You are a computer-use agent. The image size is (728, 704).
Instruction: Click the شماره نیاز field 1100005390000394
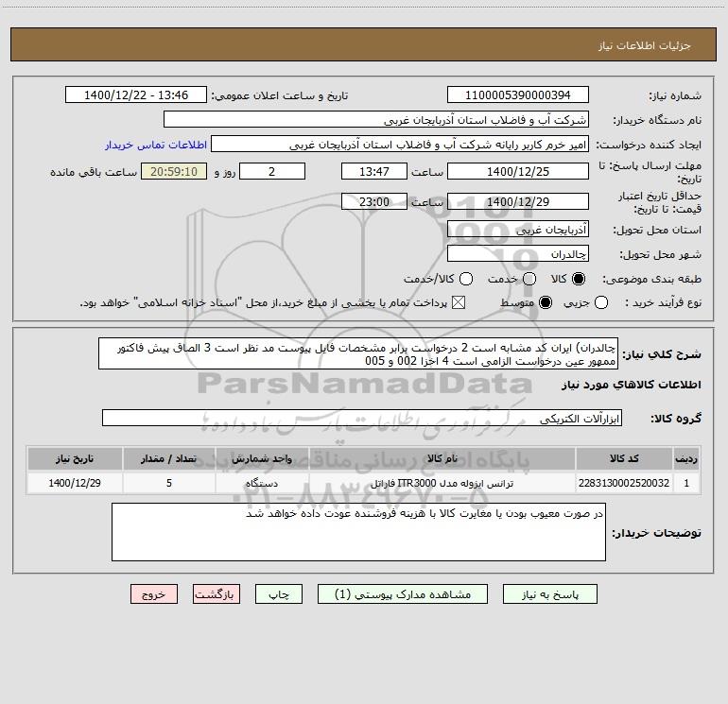[518, 95]
